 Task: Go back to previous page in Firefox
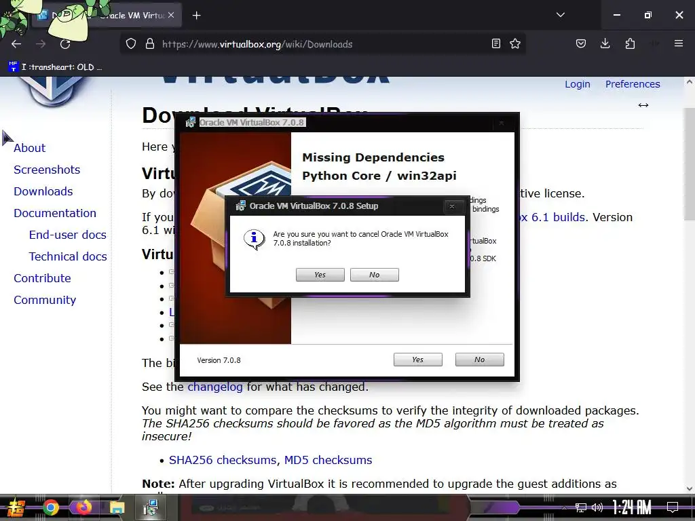(x=16, y=44)
